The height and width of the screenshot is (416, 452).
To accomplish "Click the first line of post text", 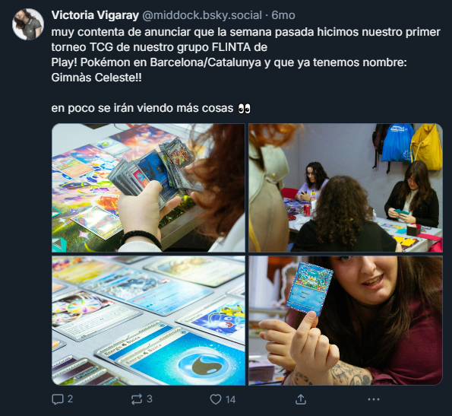I will 246,32.
